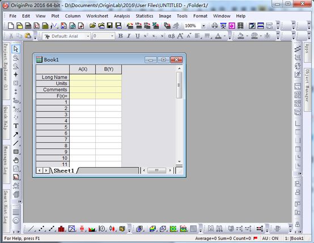Viewport: 314px width, 243px height.
Task: Open the Statistics menu
Action: tap(145, 16)
